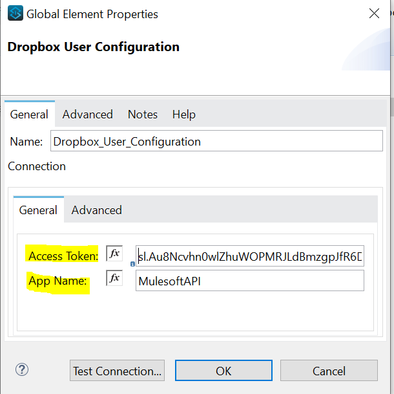394x394 pixels.
Task: Open the top-level Advanced tab
Action: click(87, 115)
